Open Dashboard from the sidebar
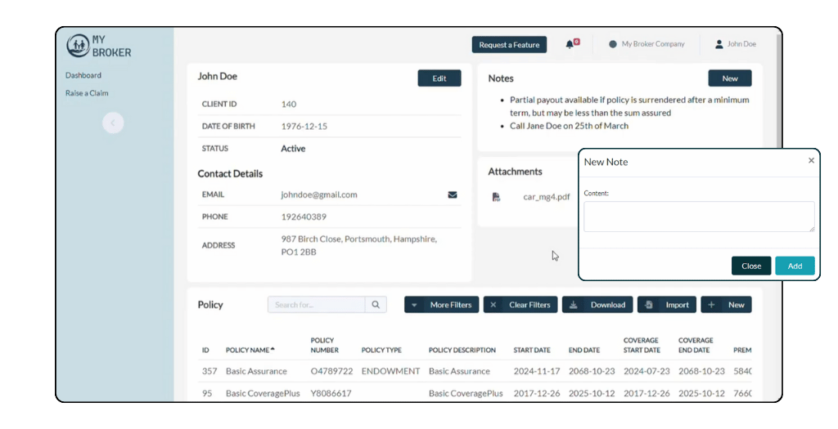Viewport: 838px width, 429px height. (x=83, y=75)
